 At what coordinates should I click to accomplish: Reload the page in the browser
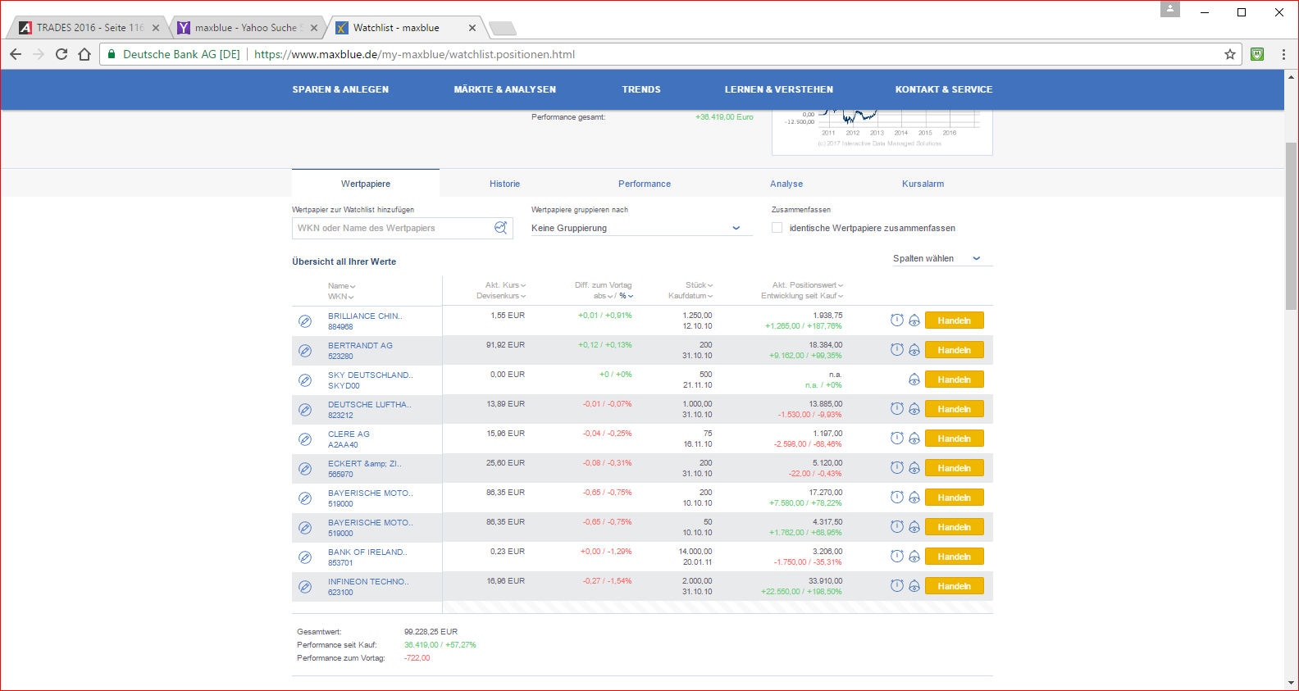tap(62, 54)
